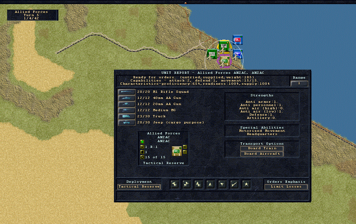Click the checkmark button in report toolbar
Viewport: 356px width, 224px height.
pyautogui.click(x=234, y=184)
